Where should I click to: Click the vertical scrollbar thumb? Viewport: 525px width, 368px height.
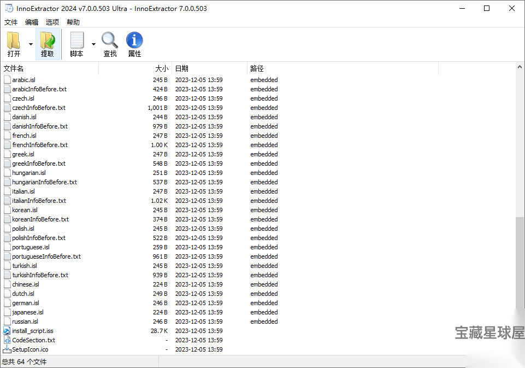520,262
